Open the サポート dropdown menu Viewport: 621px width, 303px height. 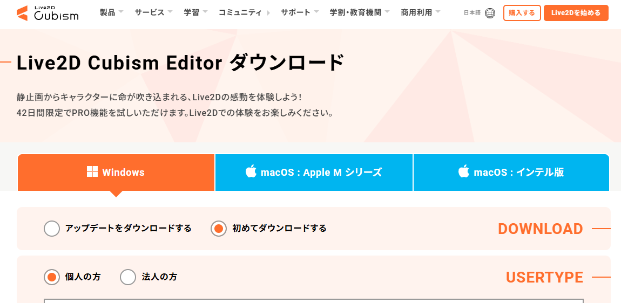click(299, 12)
